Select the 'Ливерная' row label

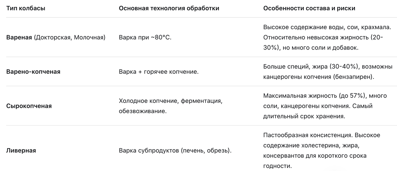(x=21, y=150)
